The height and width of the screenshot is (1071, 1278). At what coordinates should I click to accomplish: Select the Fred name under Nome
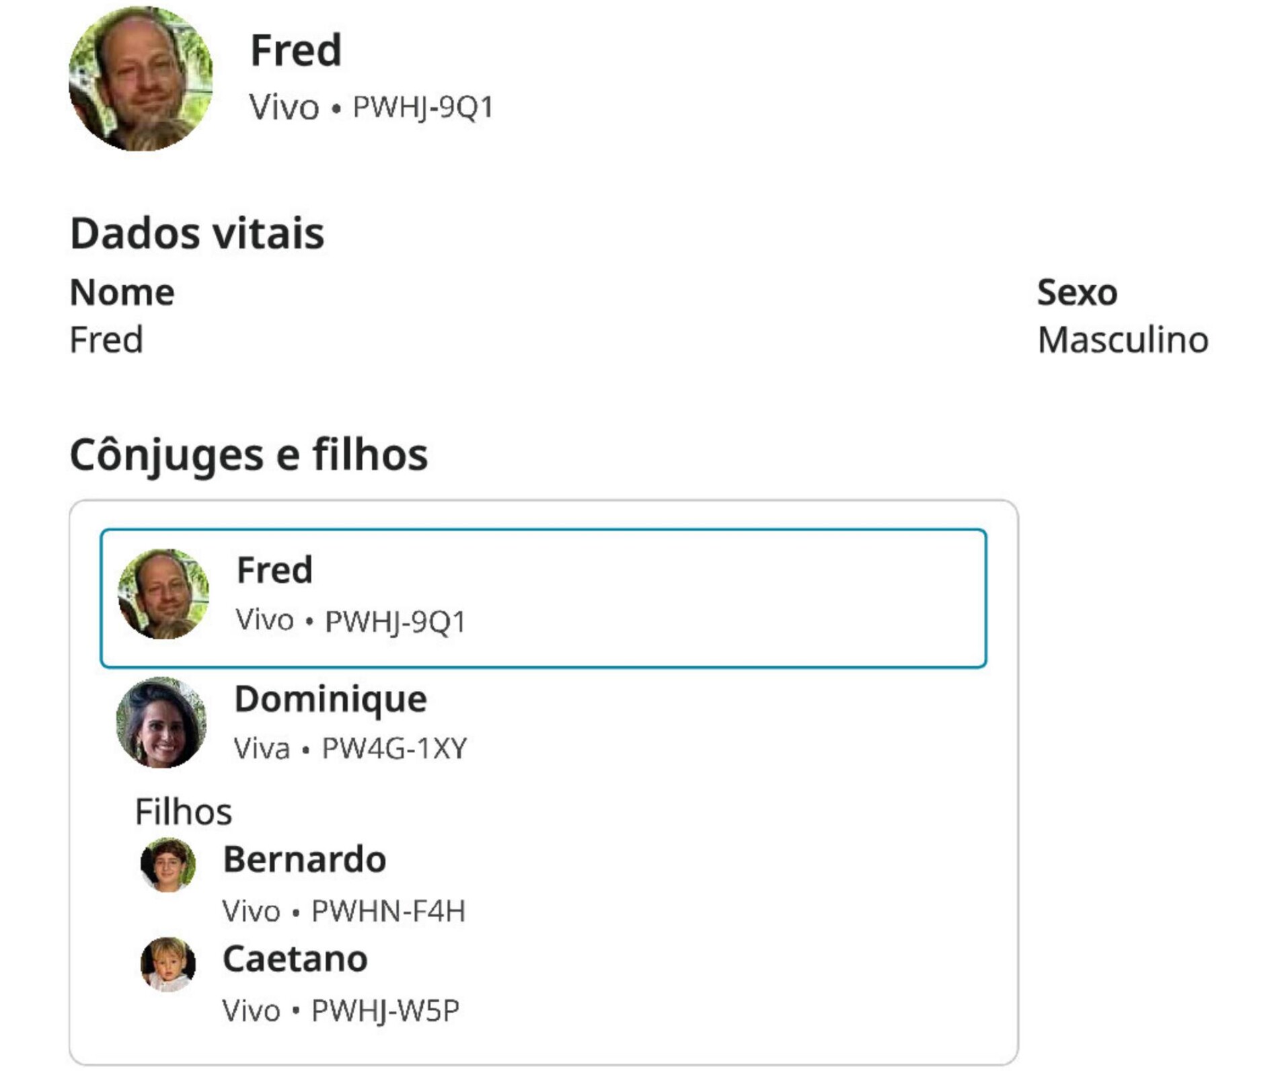coord(106,340)
